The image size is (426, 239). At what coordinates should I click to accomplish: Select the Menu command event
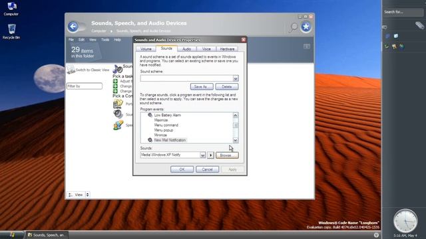166,125
